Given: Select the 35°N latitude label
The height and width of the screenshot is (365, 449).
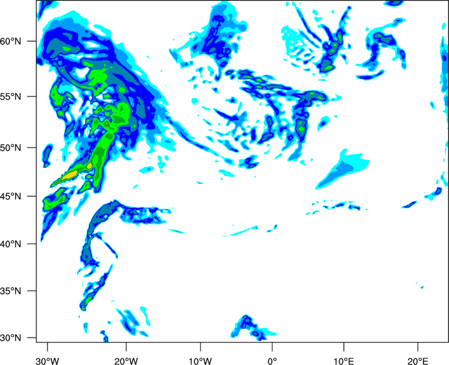Looking at the screenshot, I should [11, 291].
